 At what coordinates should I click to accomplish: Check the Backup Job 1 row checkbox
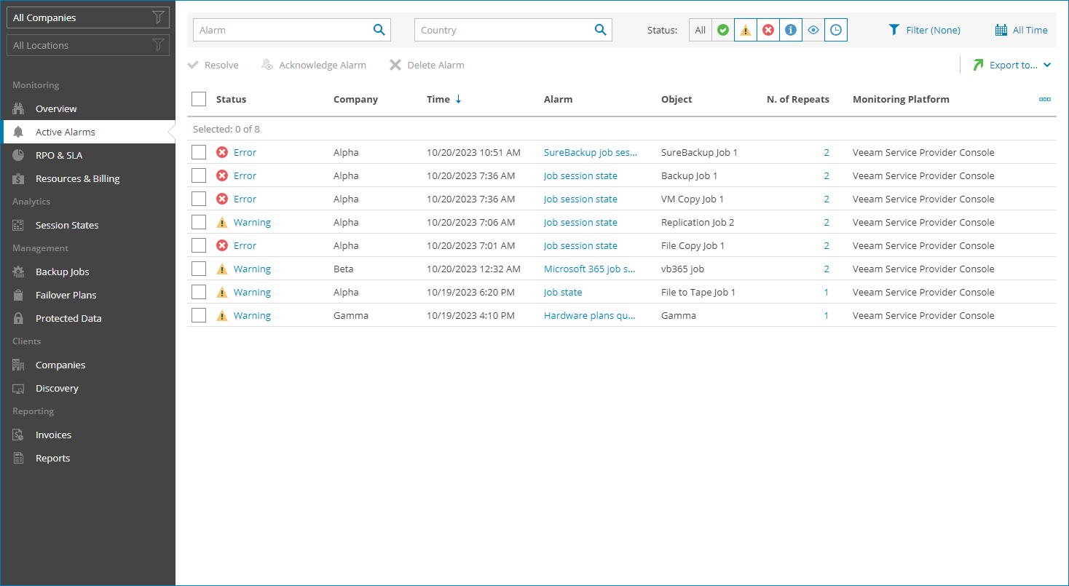199,175
